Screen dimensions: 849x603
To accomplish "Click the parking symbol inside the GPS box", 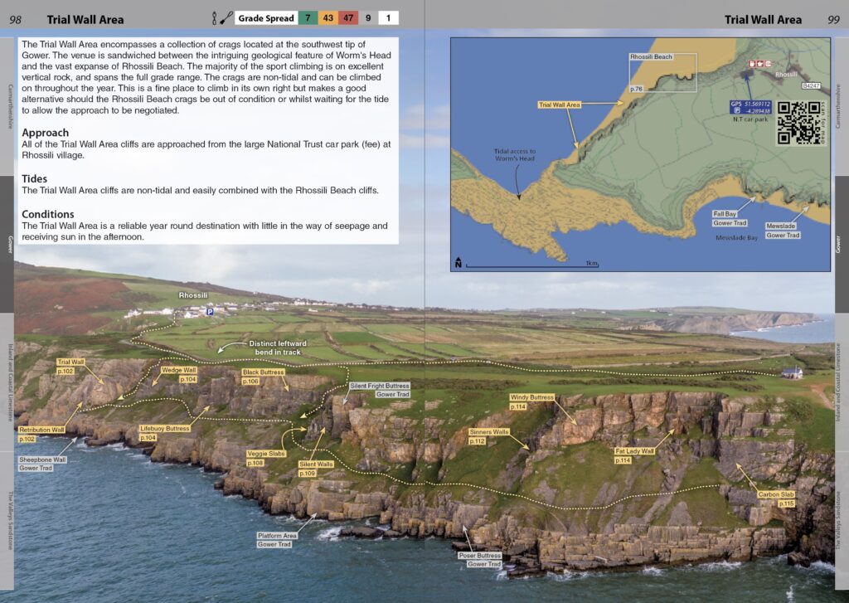I will [737, 110].
